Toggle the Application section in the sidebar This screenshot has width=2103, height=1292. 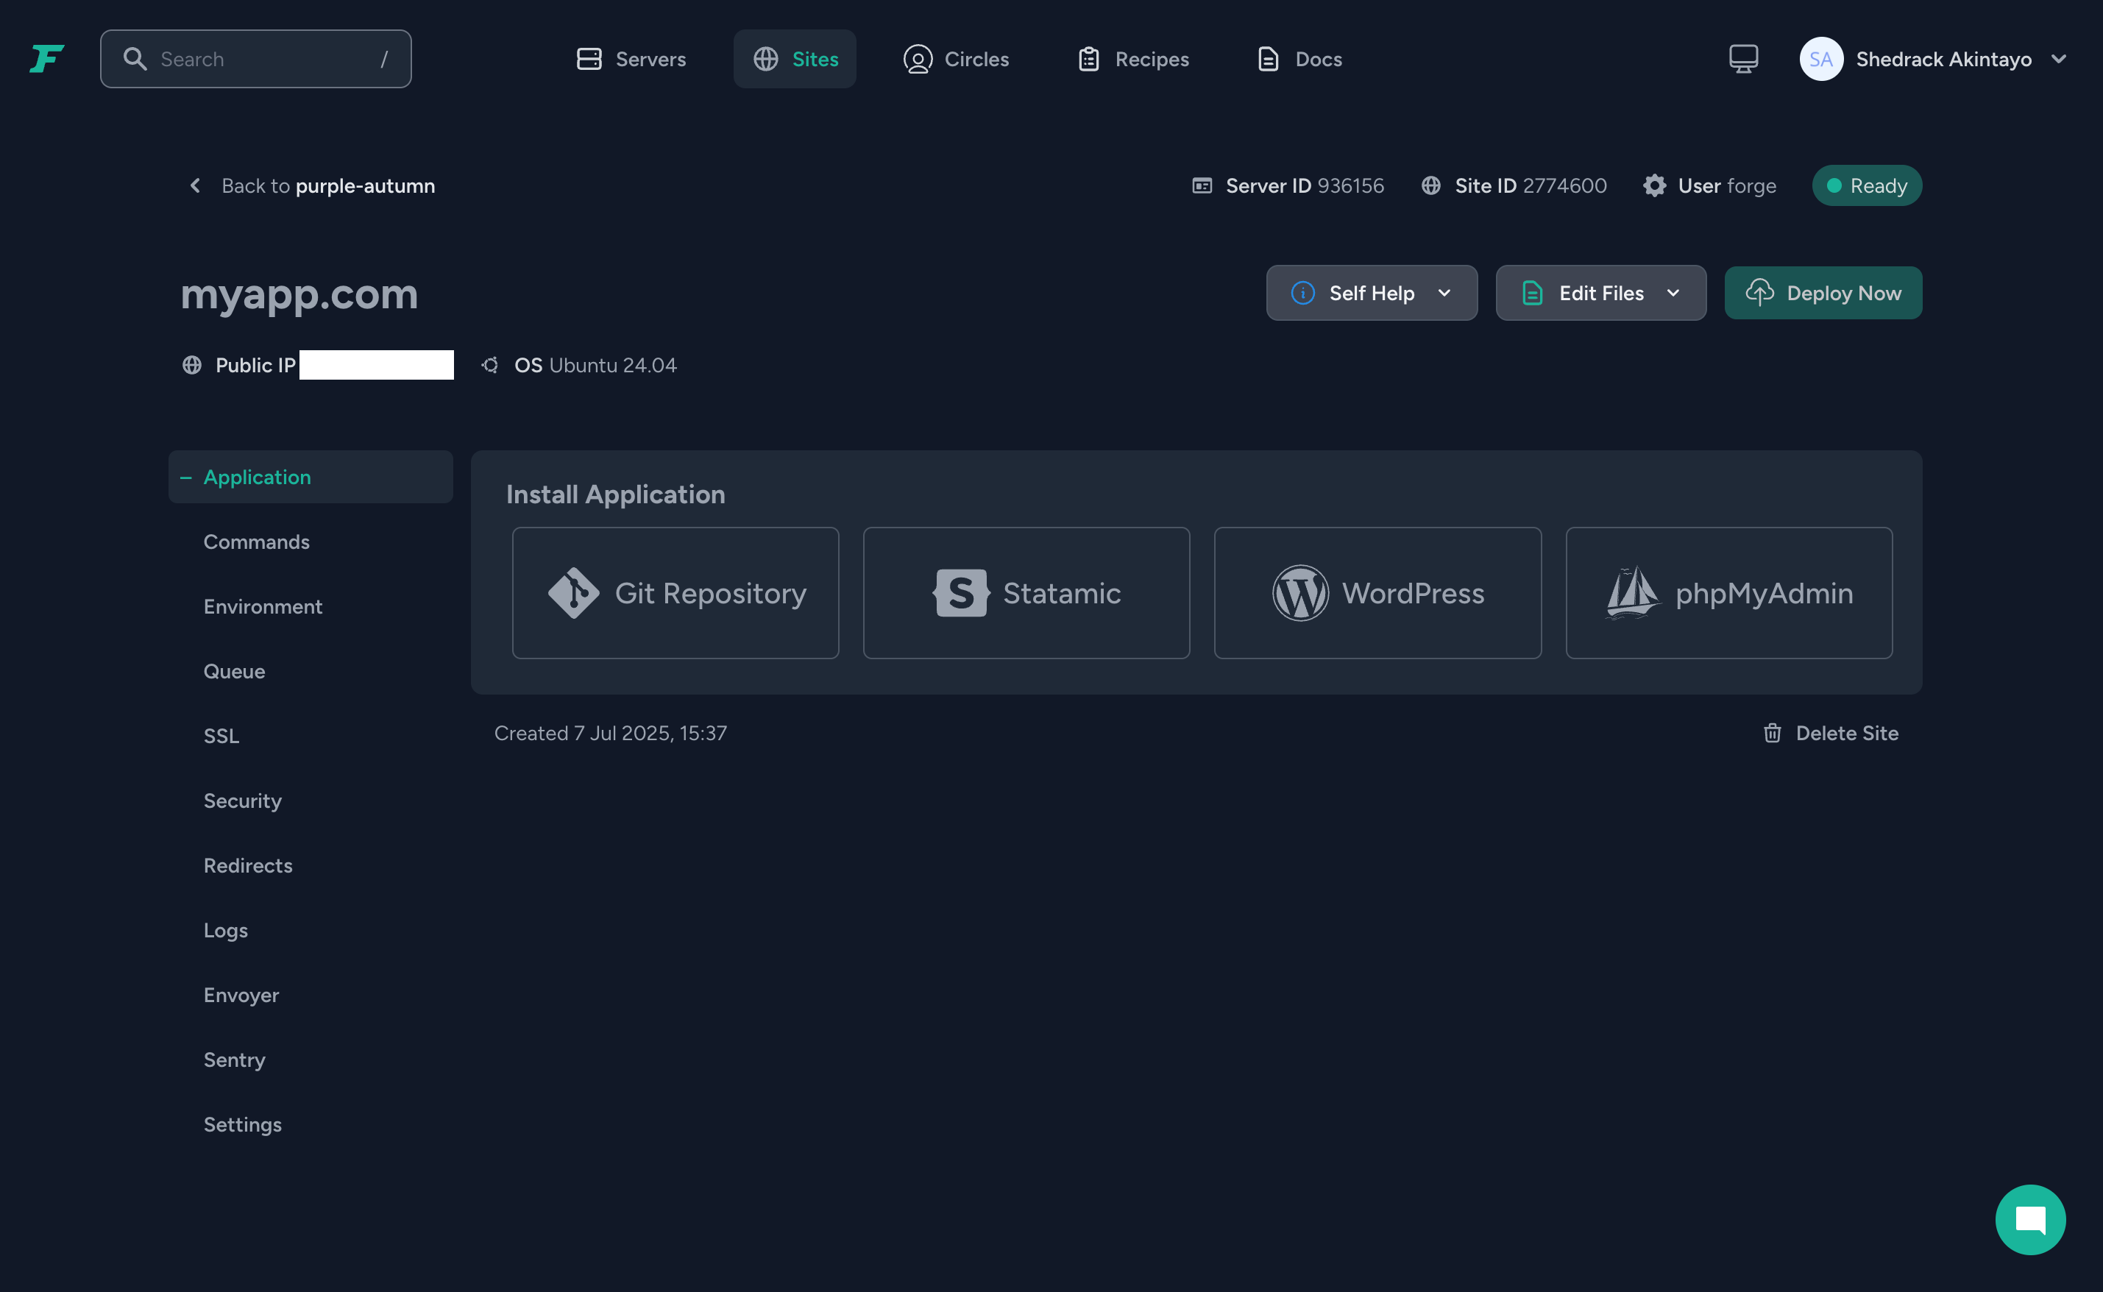[x=258, y=477]
